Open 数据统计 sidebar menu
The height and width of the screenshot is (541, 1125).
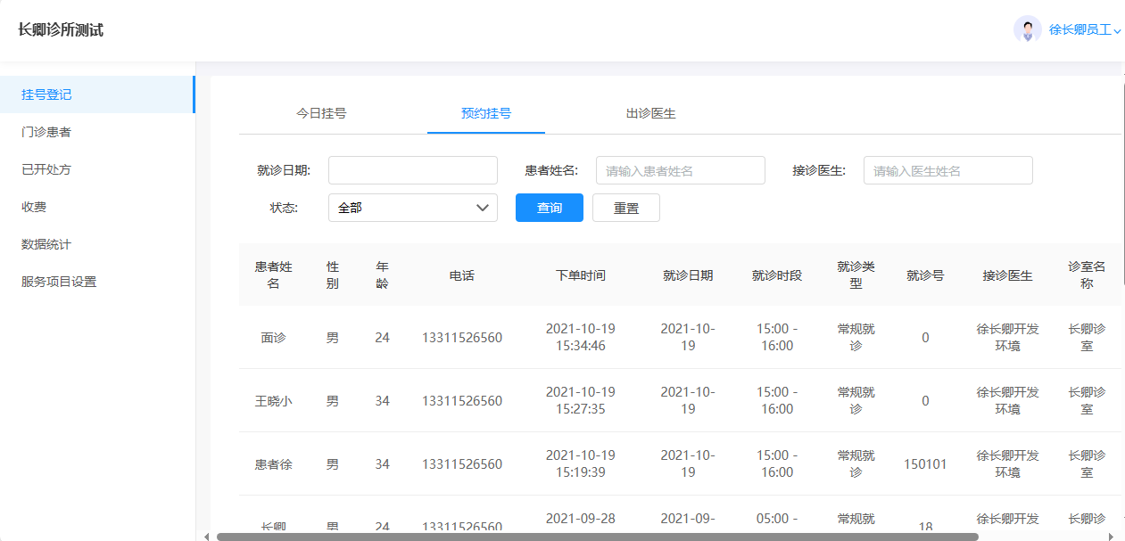click(x=96, y=244)
